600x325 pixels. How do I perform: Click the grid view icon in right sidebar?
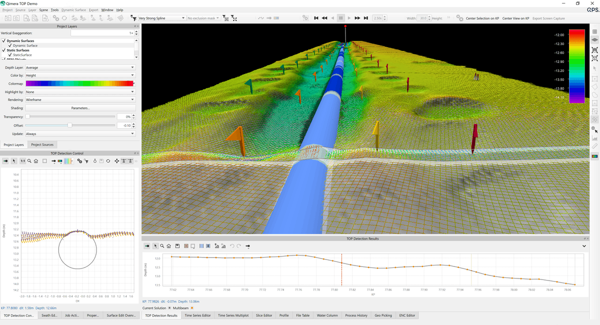(594, 31)
